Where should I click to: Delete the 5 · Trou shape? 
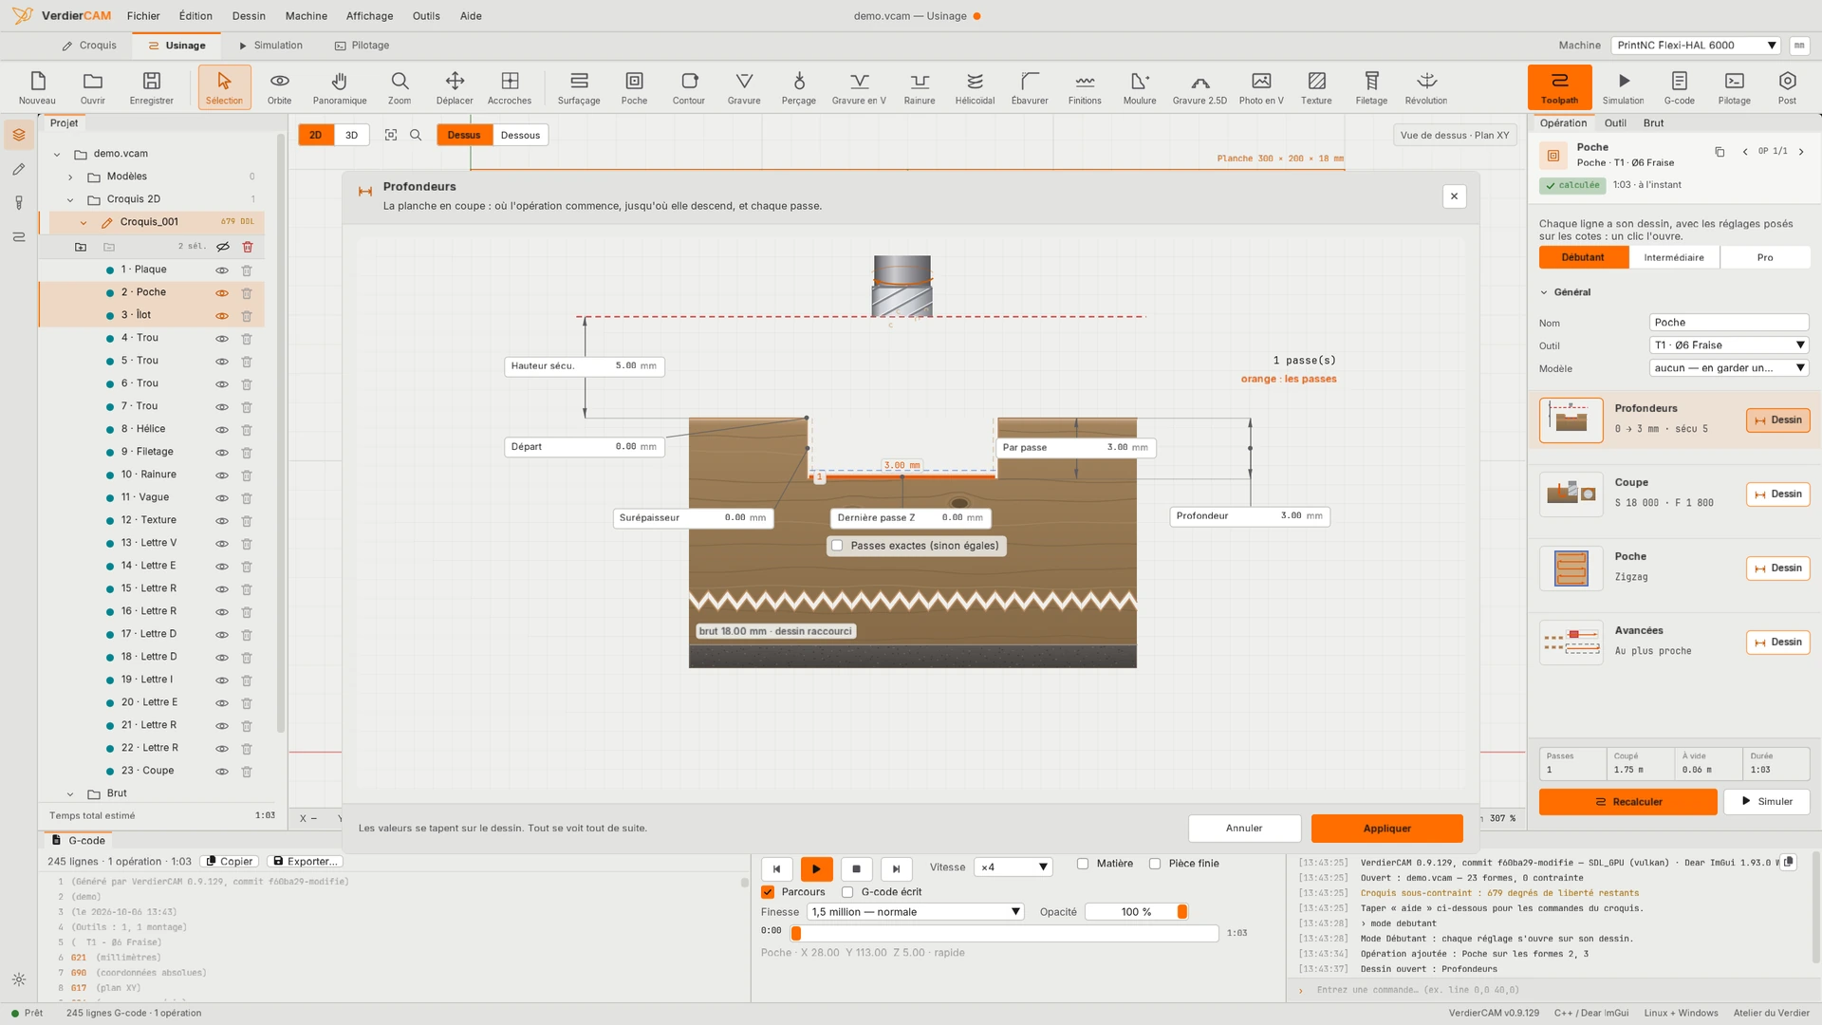pyautogui.click(x=247, y=362)
